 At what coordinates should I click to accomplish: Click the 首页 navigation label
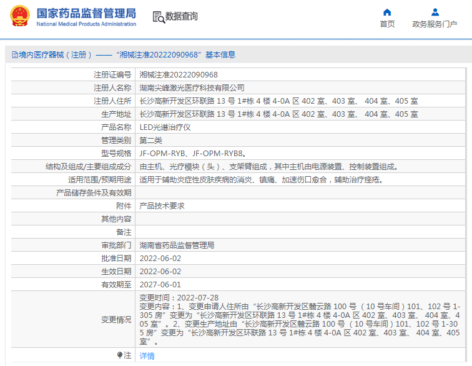387,24
